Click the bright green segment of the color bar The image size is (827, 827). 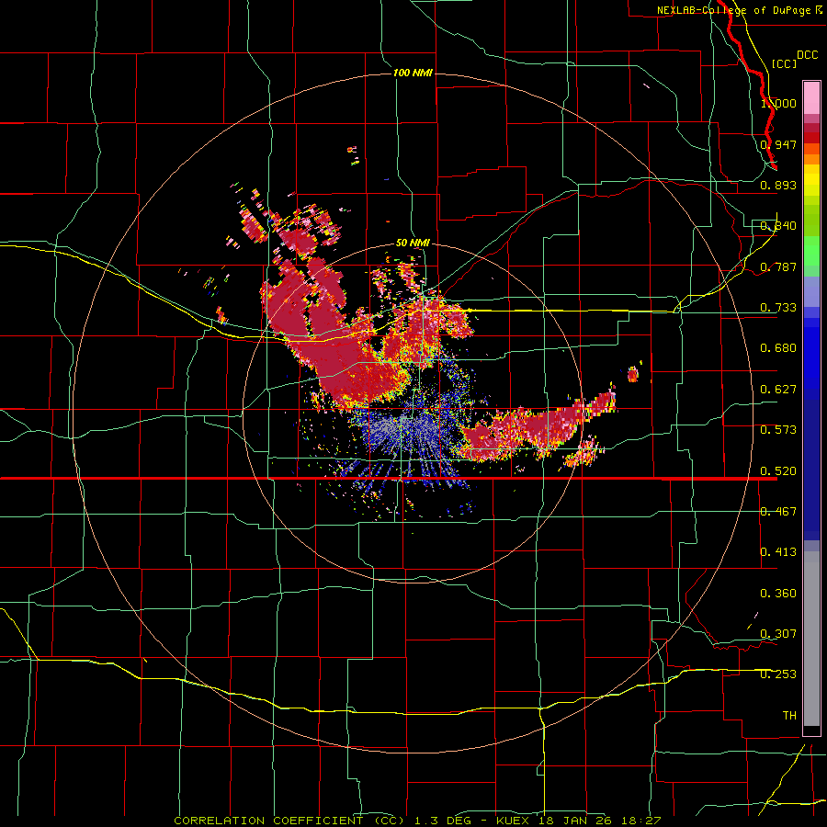coord(811,251)
